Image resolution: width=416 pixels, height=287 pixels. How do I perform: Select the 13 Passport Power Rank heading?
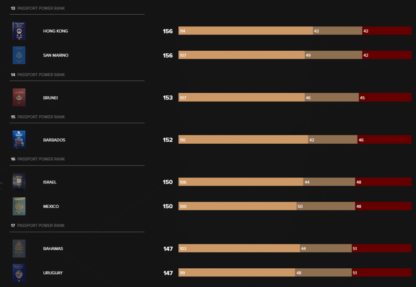[38, 8]
